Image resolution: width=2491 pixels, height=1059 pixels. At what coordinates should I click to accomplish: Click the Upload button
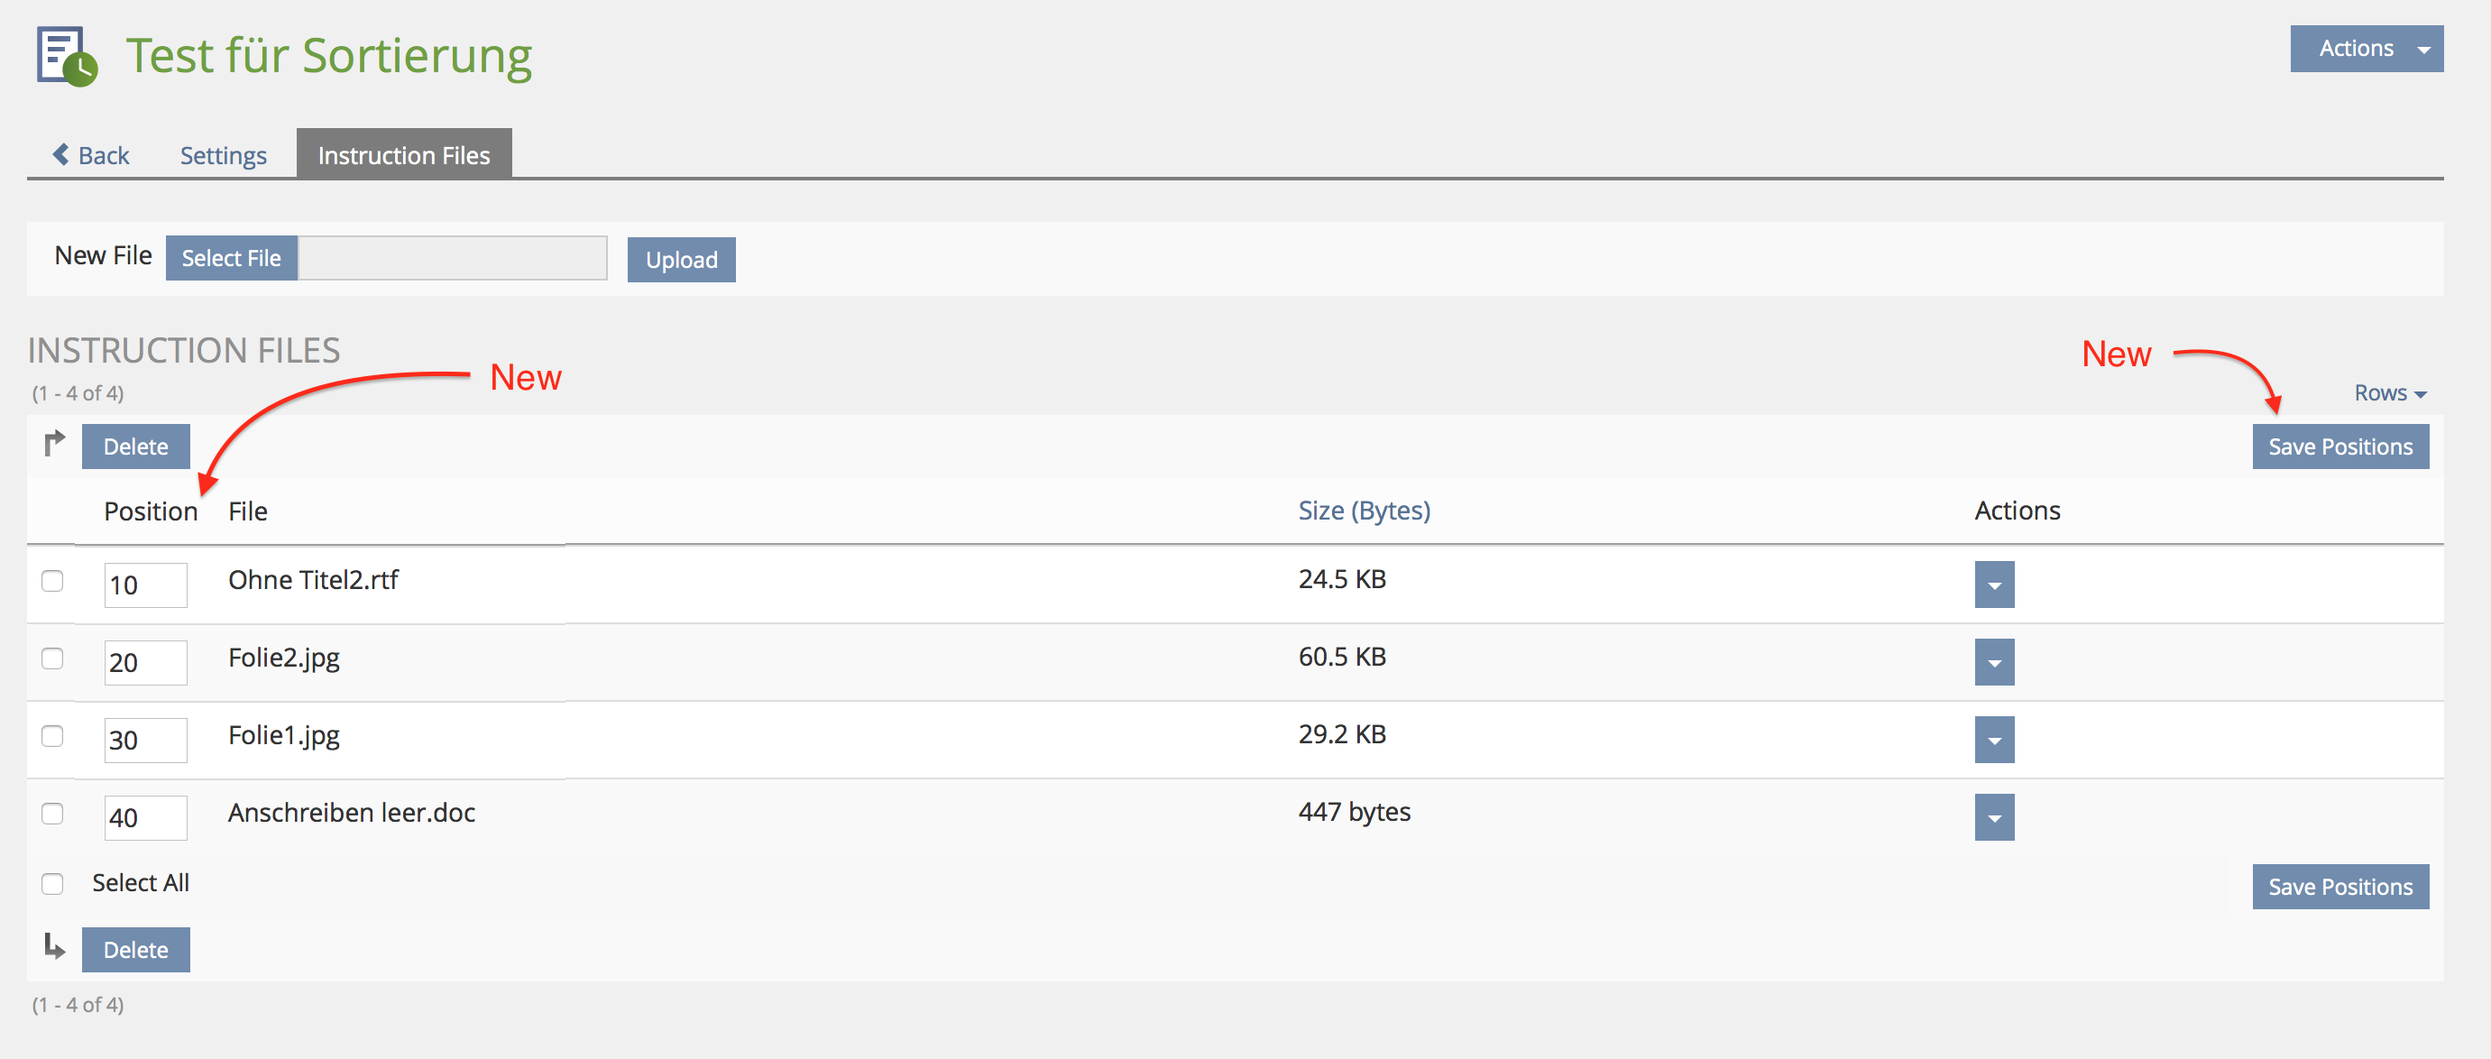pos(681,259)
